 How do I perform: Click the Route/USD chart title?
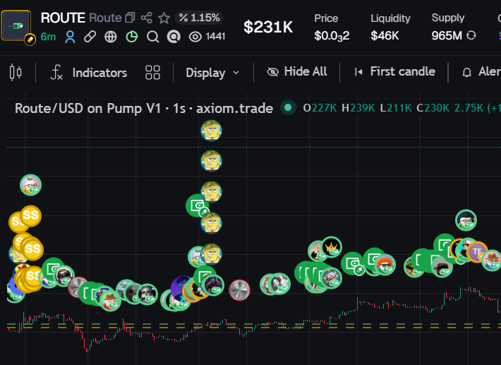tap(144, 108)
